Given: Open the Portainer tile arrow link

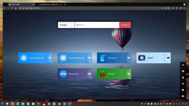Looking at the screenshot, I should coord(129,58).
